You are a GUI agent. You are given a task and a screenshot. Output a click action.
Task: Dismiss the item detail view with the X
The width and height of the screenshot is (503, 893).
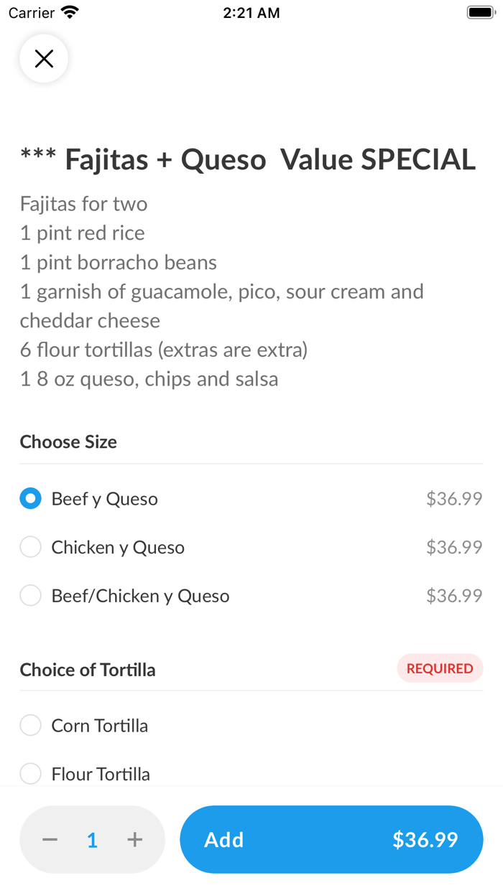[x=44, y=58]
